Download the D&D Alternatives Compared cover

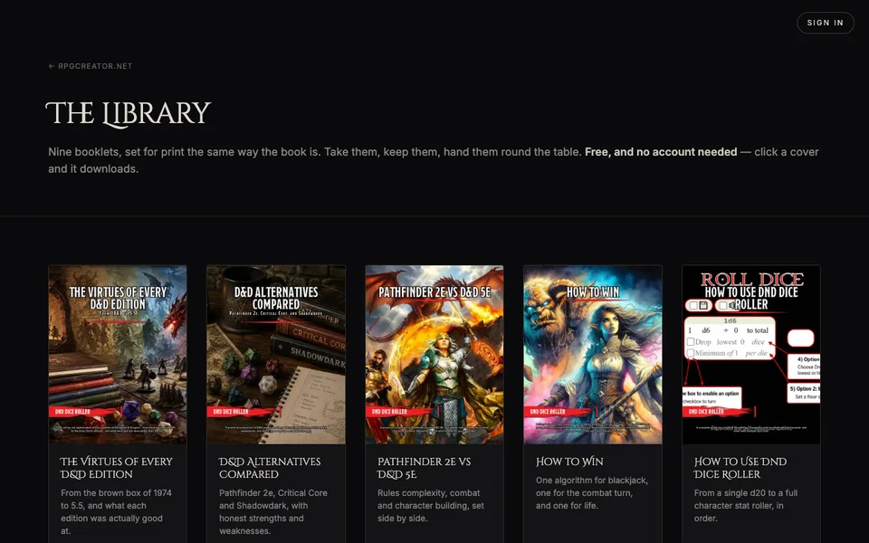click(x=276, y=355)
